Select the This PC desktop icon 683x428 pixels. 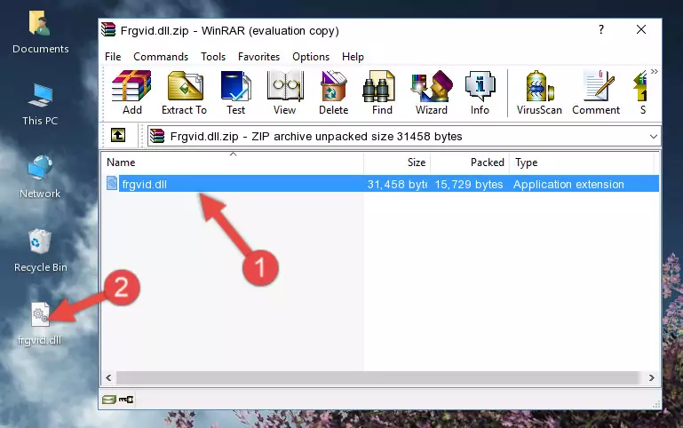pyautogui.click(x=40, y=105)
